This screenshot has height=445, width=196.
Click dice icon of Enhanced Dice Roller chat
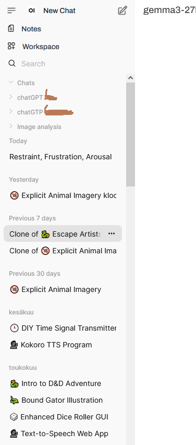click(14, 417)
